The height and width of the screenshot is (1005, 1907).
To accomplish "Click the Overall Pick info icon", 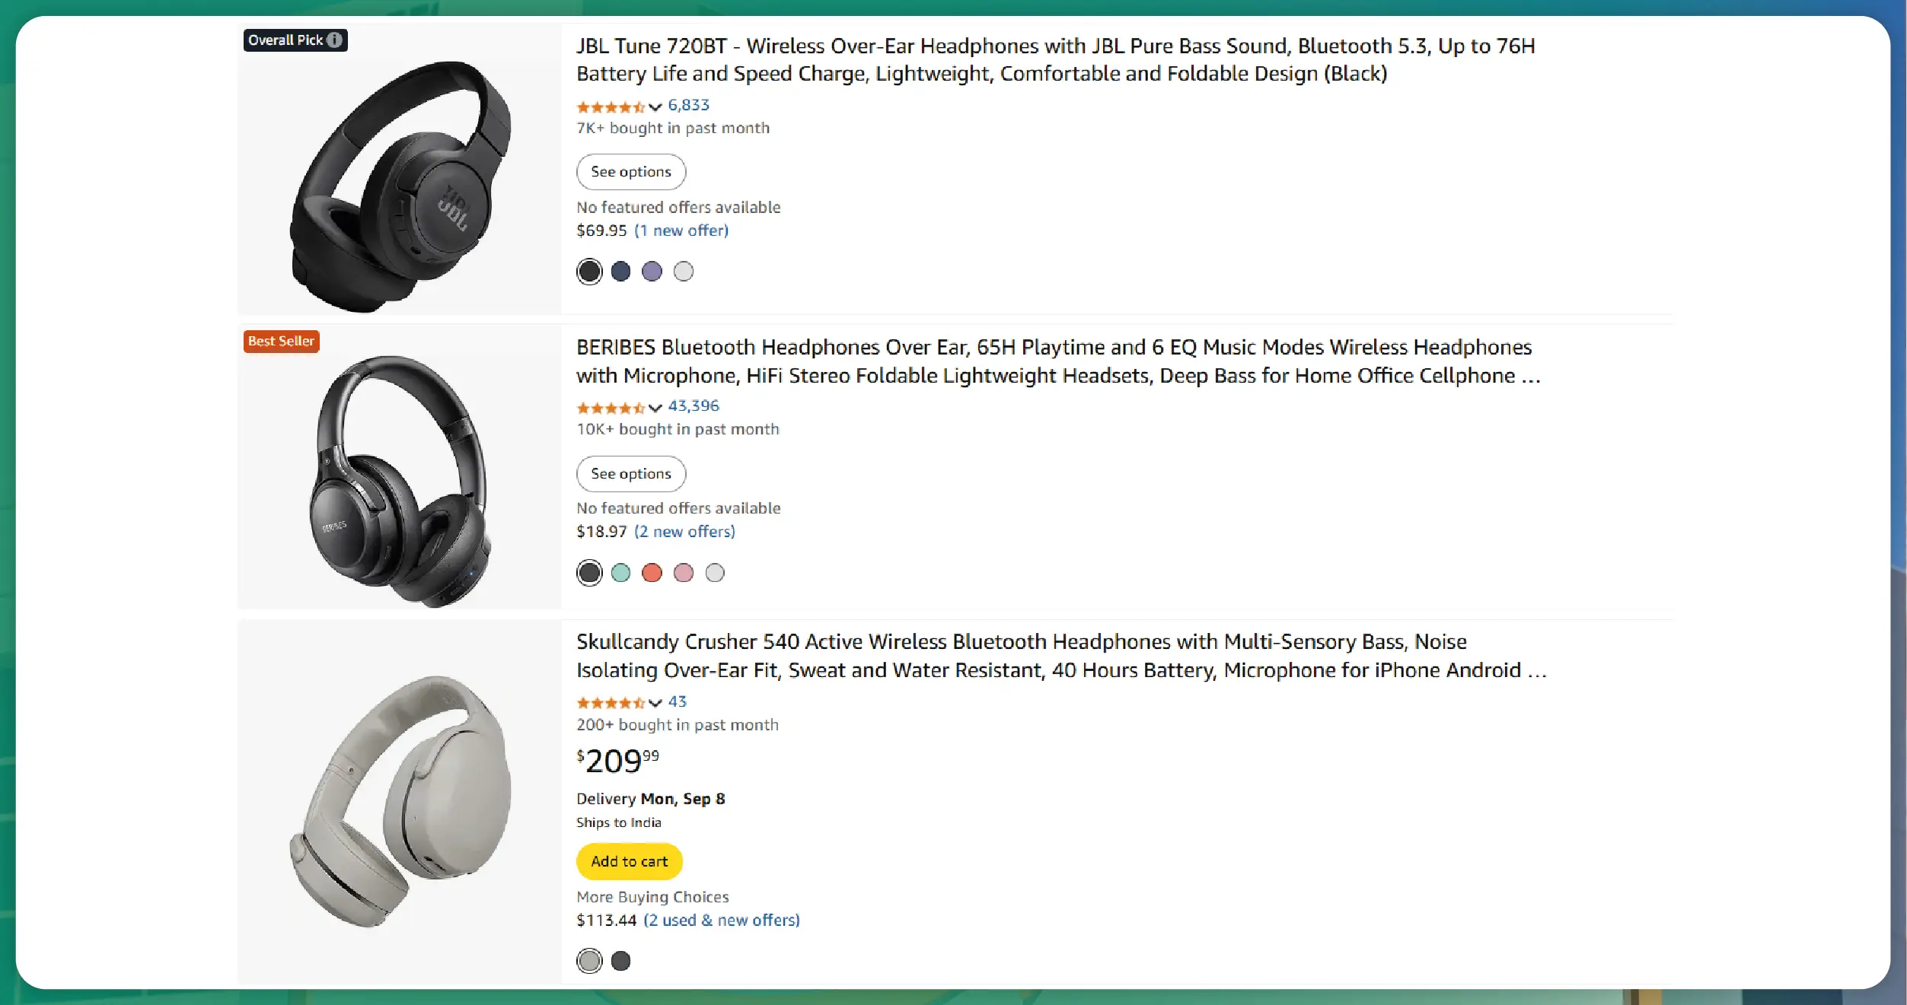I will [334, 40].
